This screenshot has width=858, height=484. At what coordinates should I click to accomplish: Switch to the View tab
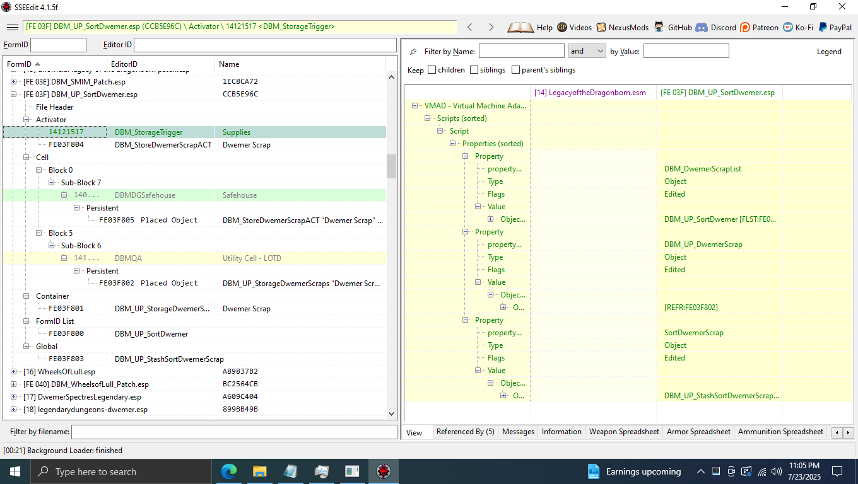414,432
